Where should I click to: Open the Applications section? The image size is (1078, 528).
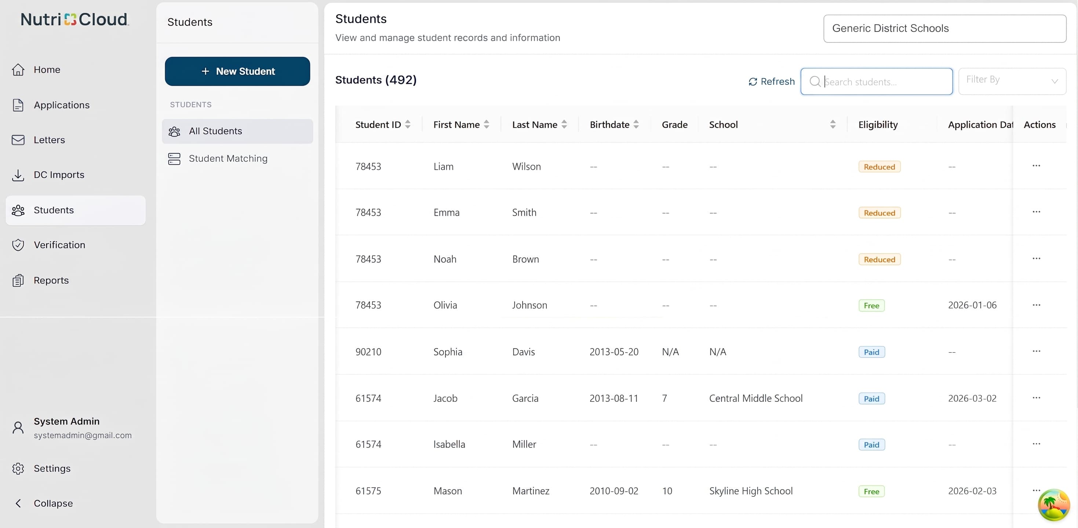(62, 105)
